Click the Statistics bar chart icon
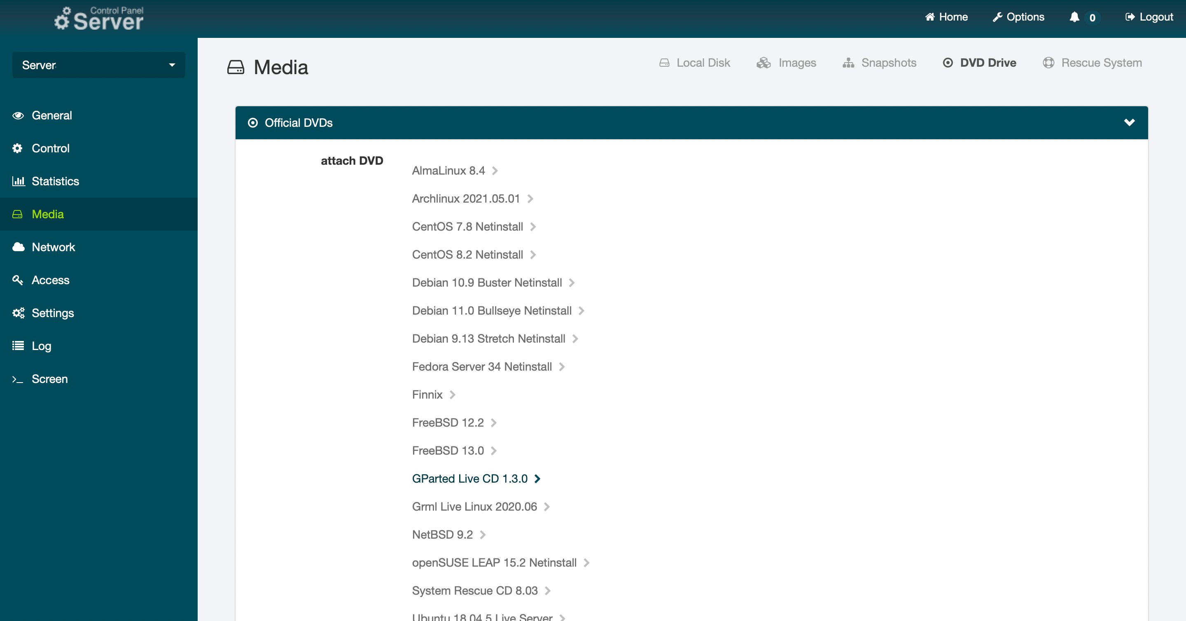This screenshot has width=1186, height=621. tap(19, 181)
